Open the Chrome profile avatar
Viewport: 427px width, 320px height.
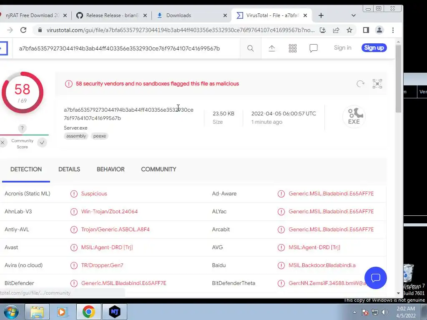click(x=379, y=30)
